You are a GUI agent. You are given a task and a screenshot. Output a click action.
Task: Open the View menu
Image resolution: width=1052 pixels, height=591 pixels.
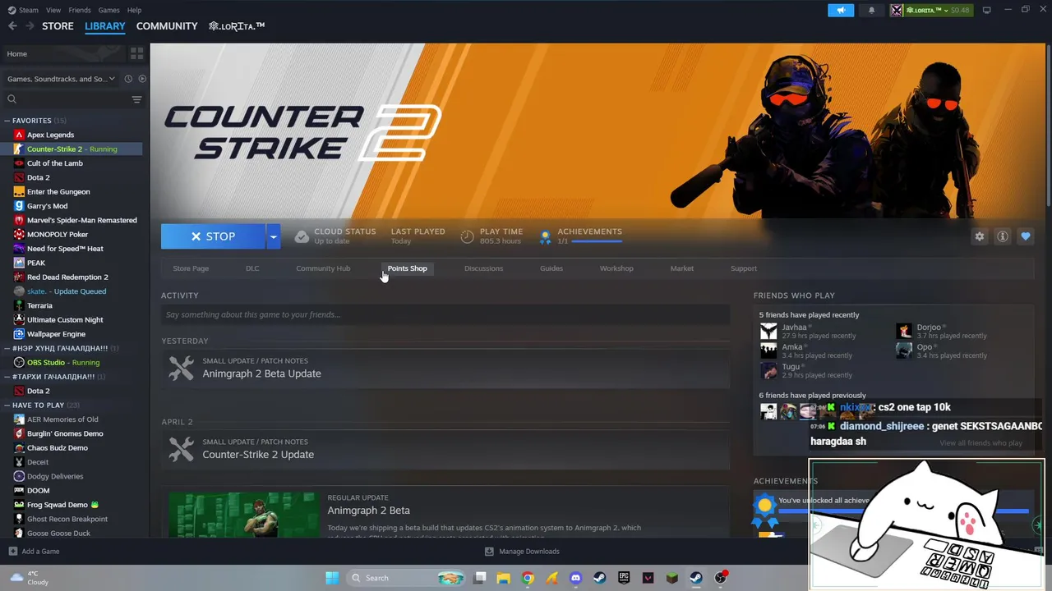[x=53, y=10]
